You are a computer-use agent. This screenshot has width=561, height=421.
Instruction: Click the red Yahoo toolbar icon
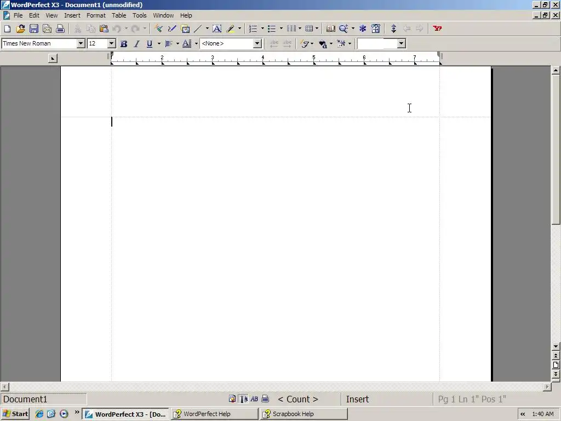[x=437, y=29]
